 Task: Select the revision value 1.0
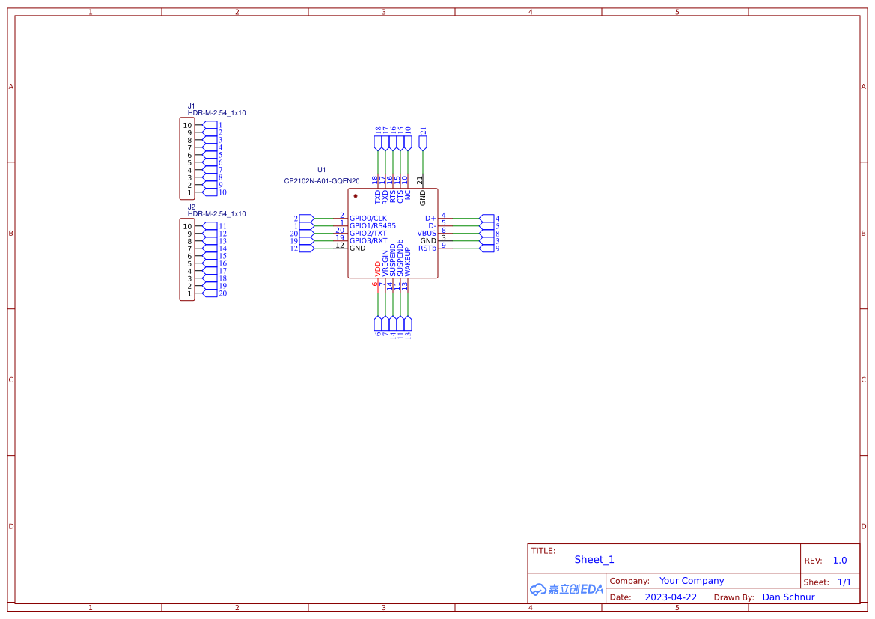coord(838,559)
